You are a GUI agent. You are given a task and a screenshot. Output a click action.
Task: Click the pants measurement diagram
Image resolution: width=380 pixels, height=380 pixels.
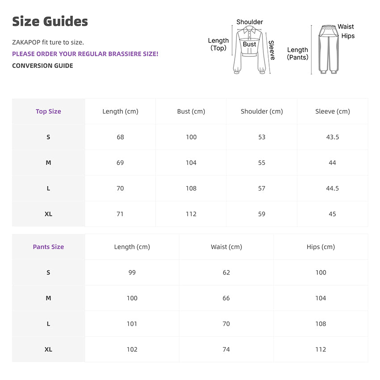pyautogui.click(x=329, y=50)
